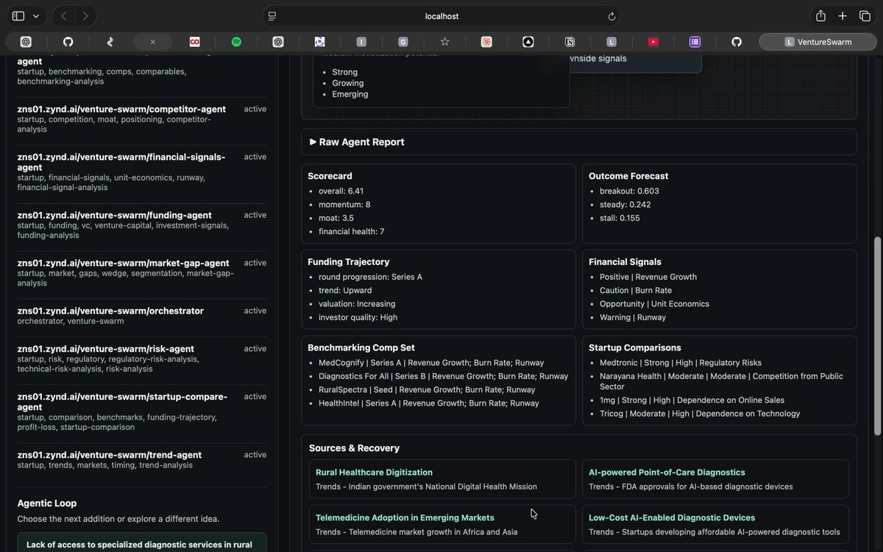
Task: Open AI-powered Point-of-Care Diagnostics source
Action: click(x=667, y=473)
